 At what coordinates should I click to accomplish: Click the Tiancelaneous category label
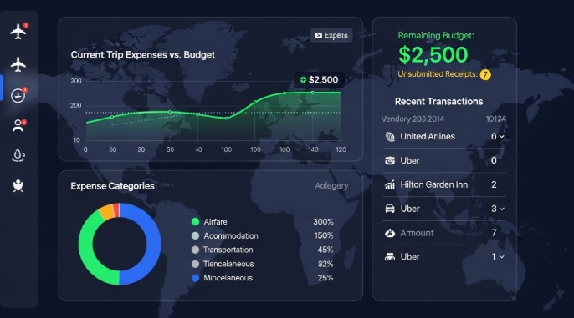point(228,264)
